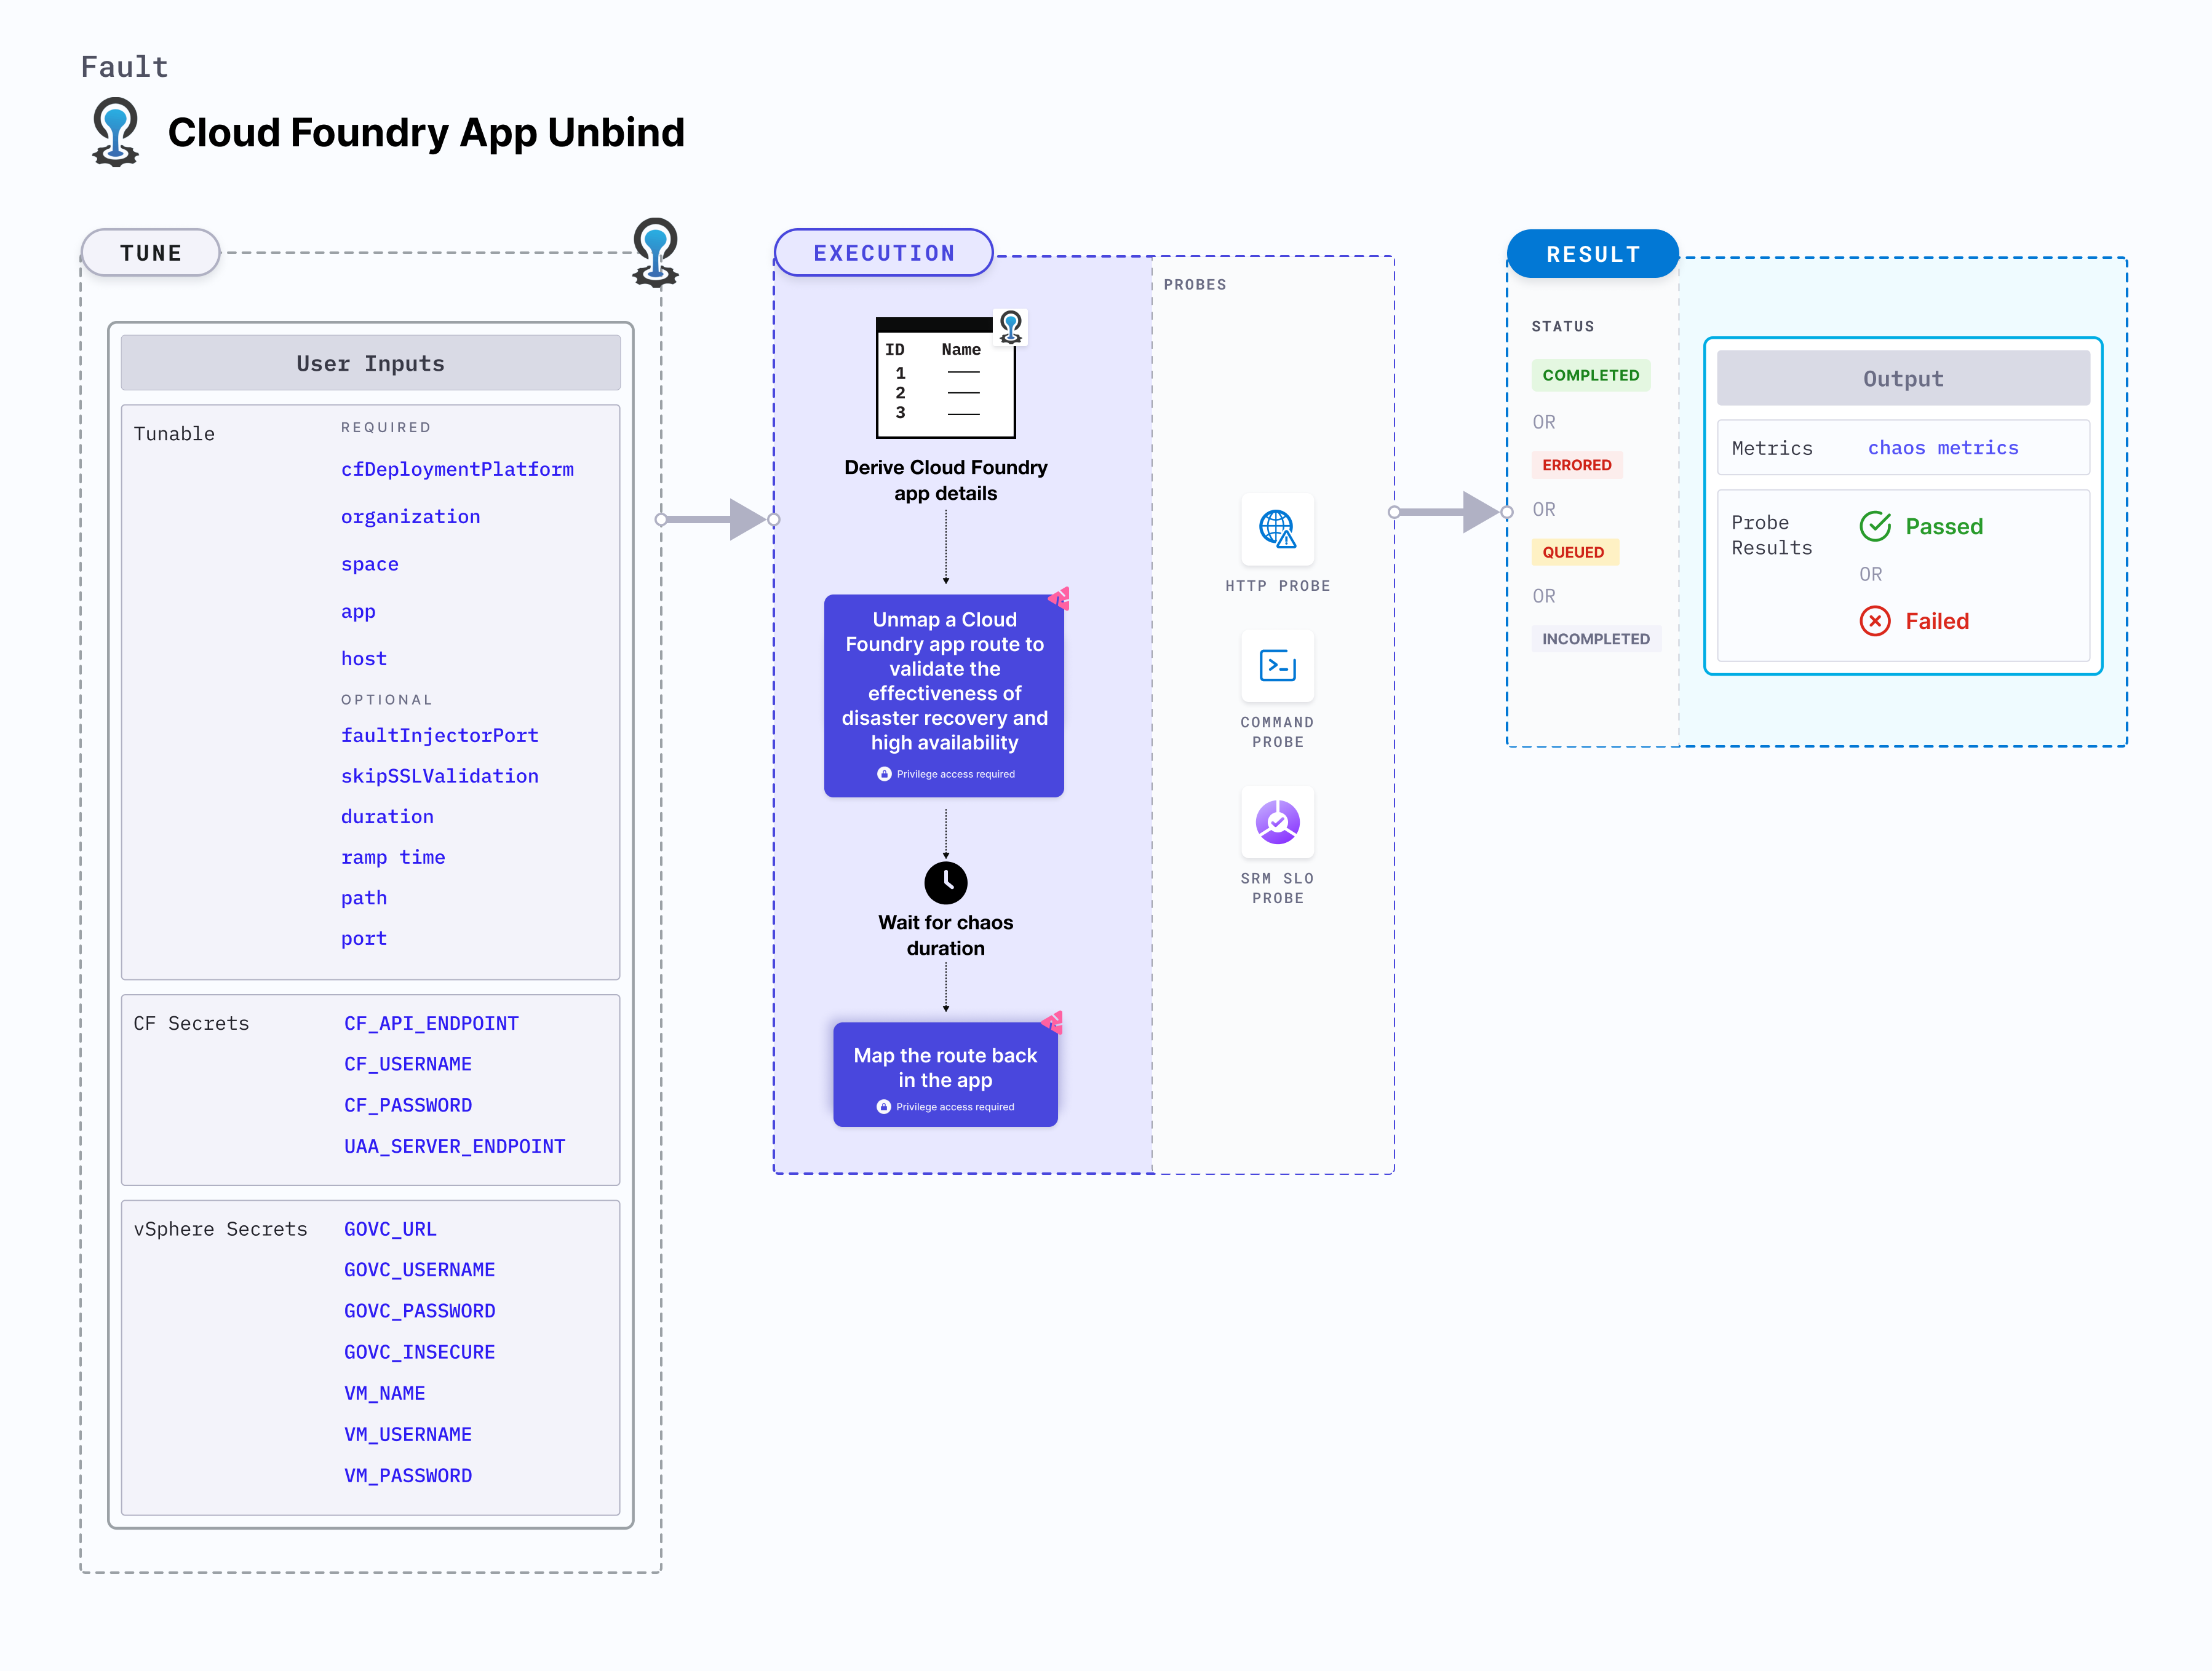Click lock icon in Map route back card
This screenshot has width=2212, height=1671.
coord(883,1107)
